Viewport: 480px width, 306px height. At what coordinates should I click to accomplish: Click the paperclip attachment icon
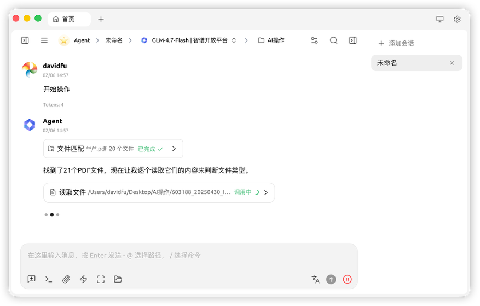coord(66,279)
